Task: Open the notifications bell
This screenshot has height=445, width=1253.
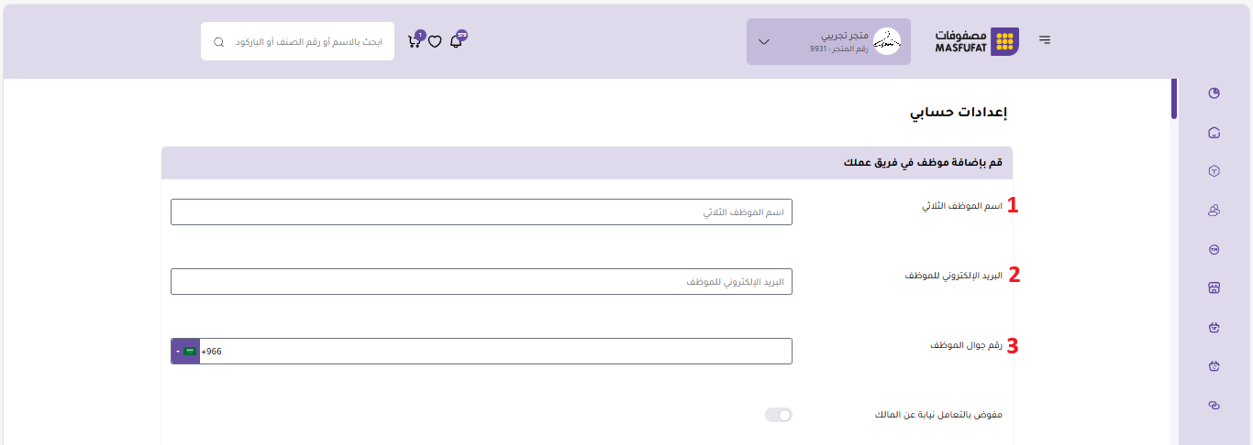Action: 456,41
